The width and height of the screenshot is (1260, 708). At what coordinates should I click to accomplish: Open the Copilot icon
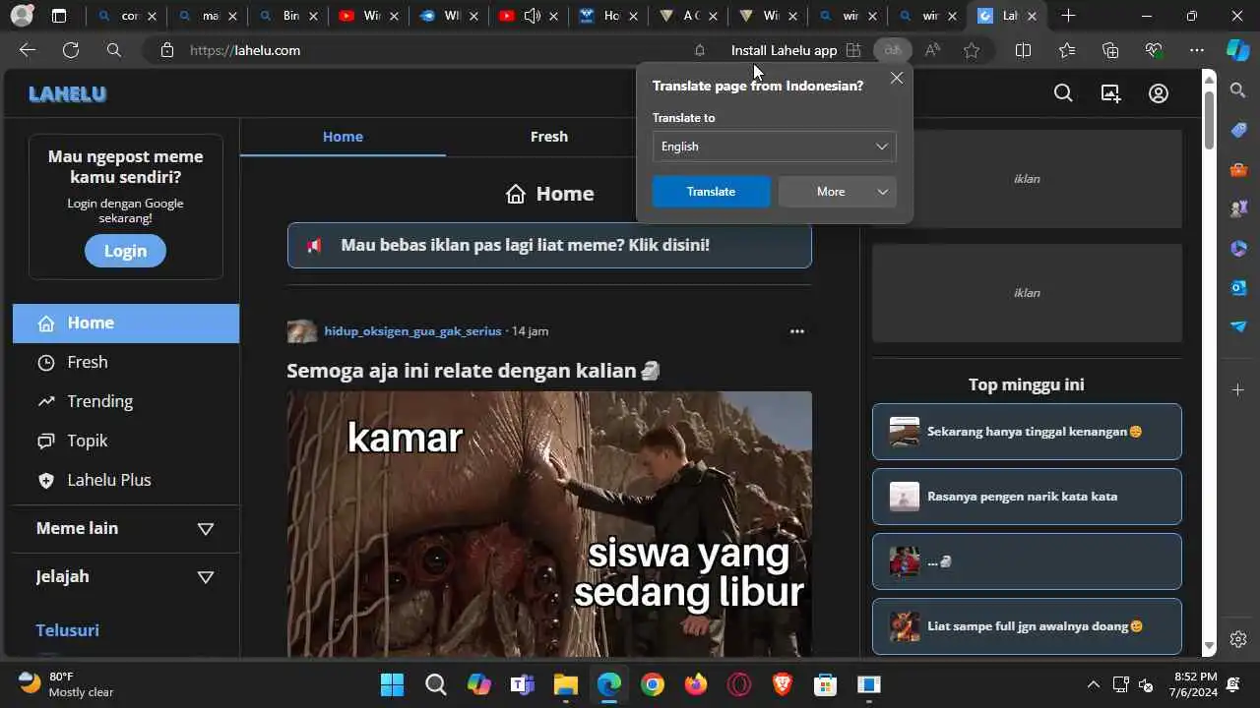tap(1237, 50)
